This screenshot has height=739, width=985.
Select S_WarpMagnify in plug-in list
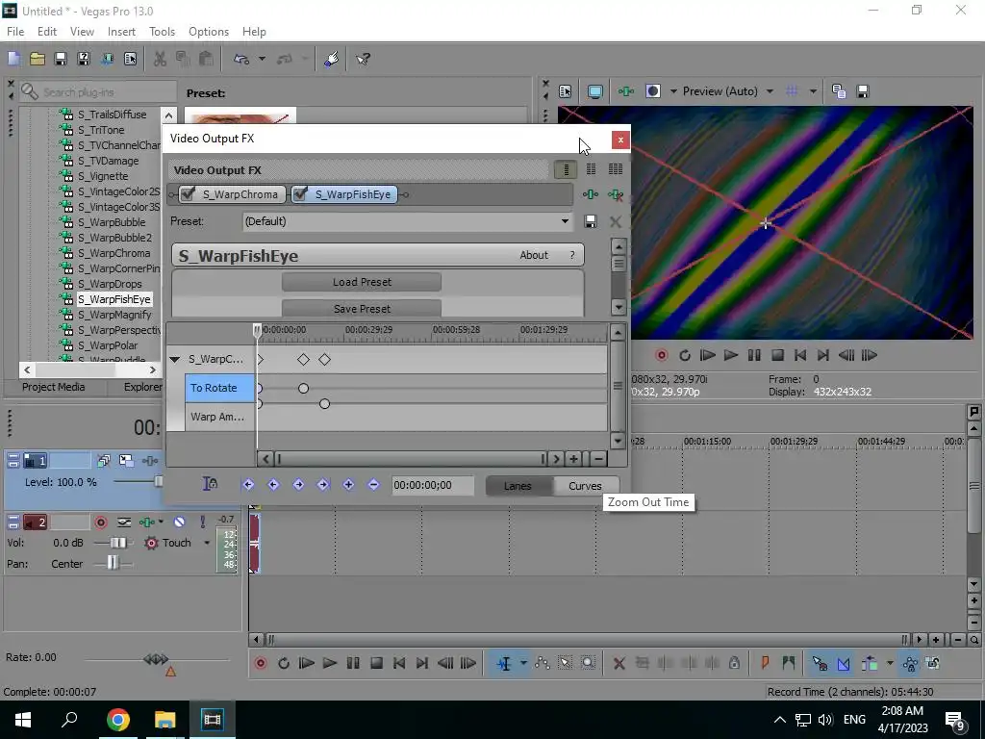(x=114, y=315)
